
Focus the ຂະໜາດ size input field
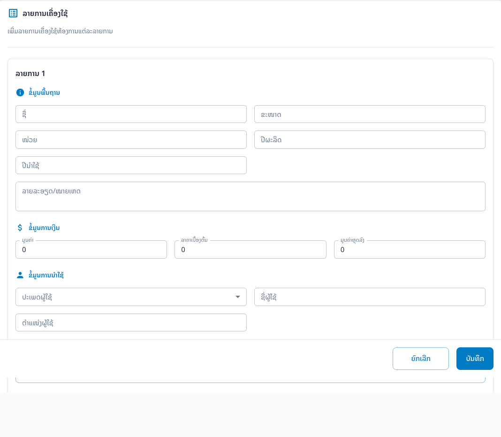tap(370, 114)
